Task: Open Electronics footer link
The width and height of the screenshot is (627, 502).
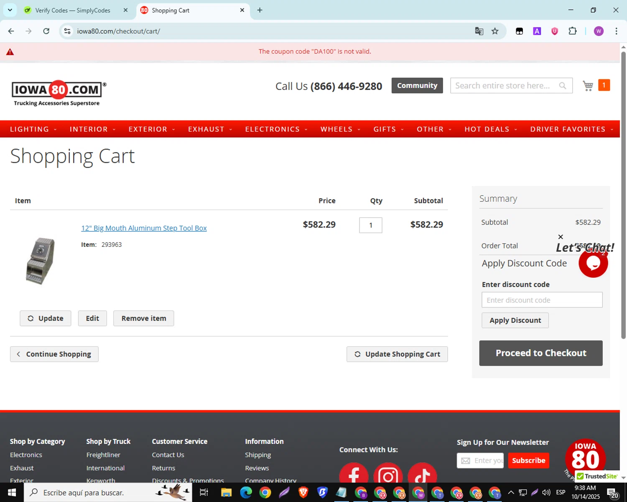Action: [x=26, y=455]
